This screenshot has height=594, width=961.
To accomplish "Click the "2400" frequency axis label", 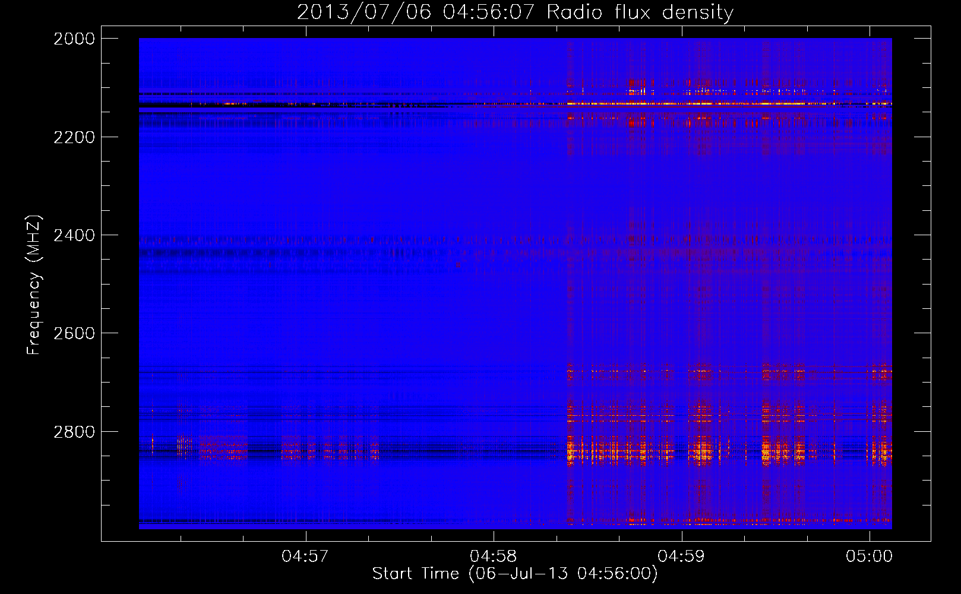I will coord(74,235).
